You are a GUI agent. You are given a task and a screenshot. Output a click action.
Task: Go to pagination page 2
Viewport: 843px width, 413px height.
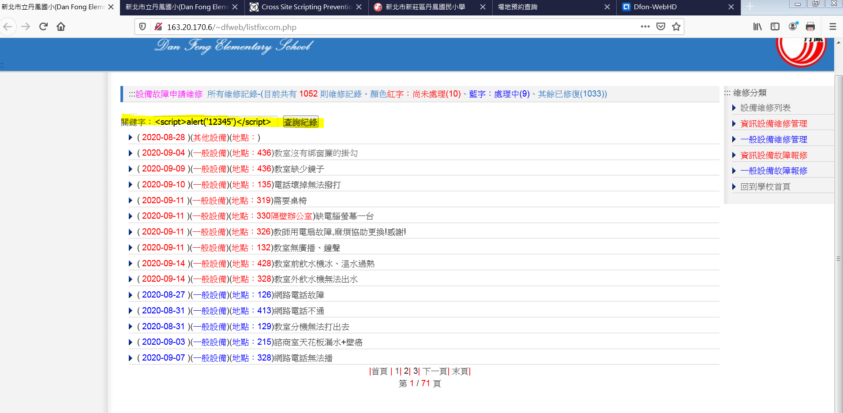(406, 372)
